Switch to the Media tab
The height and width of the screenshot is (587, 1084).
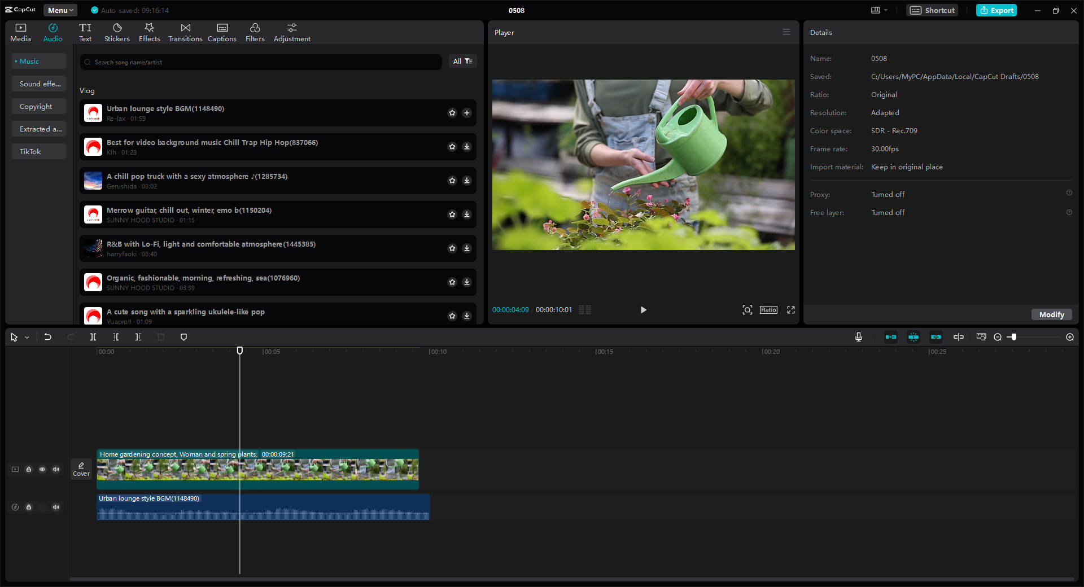20,32
